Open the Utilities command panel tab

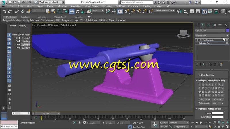tap(226, 25)
